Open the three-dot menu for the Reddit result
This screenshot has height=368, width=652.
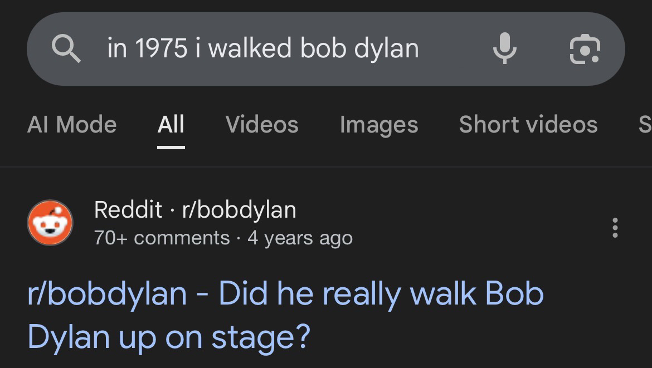click(x=615, y=227)
